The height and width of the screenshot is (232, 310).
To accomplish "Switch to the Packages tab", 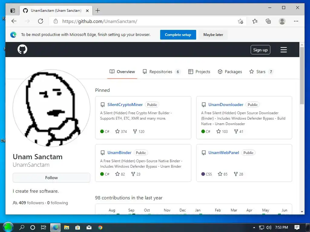I will (x=230, y=72).
